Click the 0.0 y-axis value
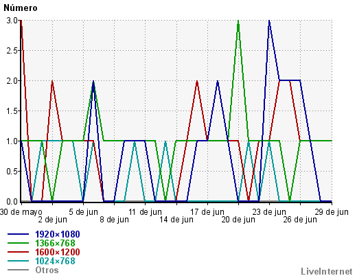Screen dimensions: 357x278 pos(12,202)
